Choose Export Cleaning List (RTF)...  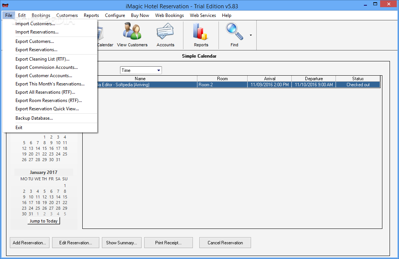[50, 59]
